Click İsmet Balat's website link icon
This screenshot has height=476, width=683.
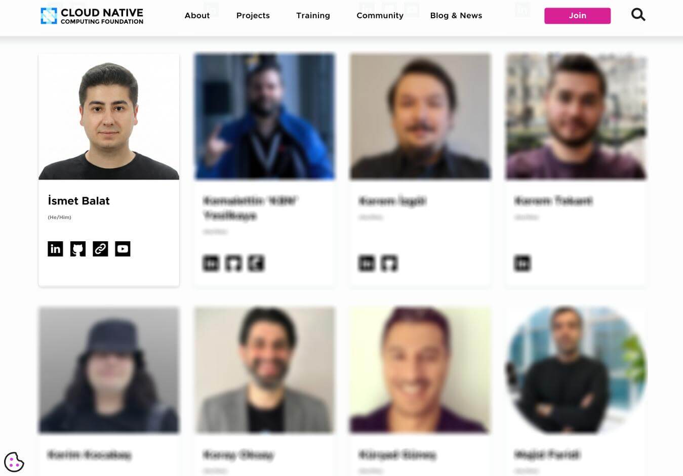pos(100,249)
